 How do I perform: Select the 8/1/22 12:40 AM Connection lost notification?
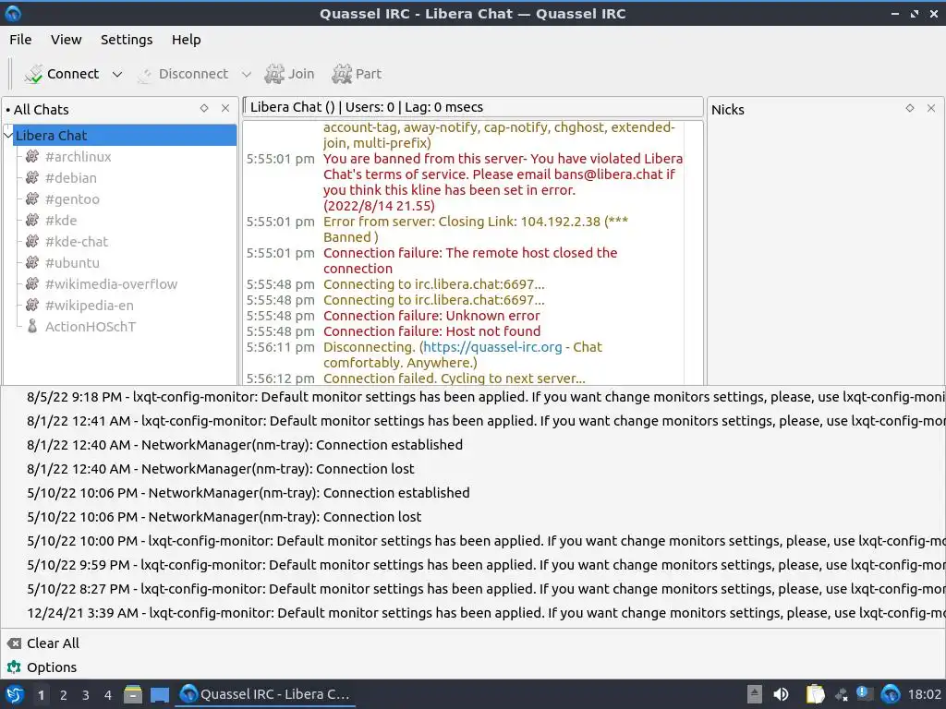click(x=473, y=468)
